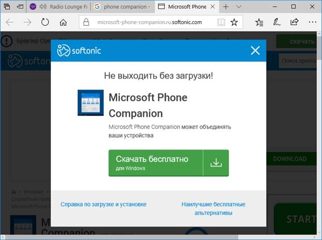View site security lock info

pyautogui.click(x=86, y=22)
